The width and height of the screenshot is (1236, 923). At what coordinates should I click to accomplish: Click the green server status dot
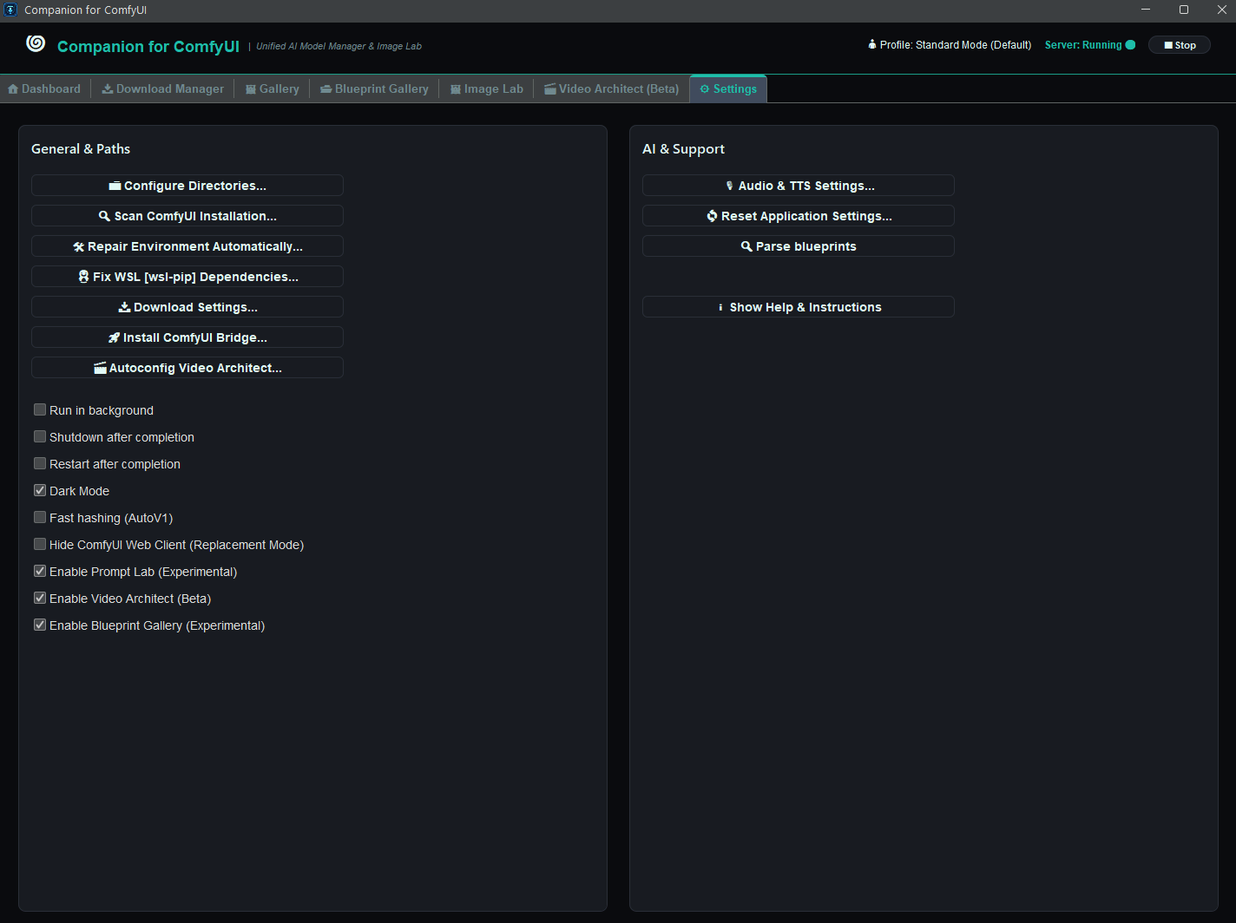pyautogui.click(x=1130, y=45)
